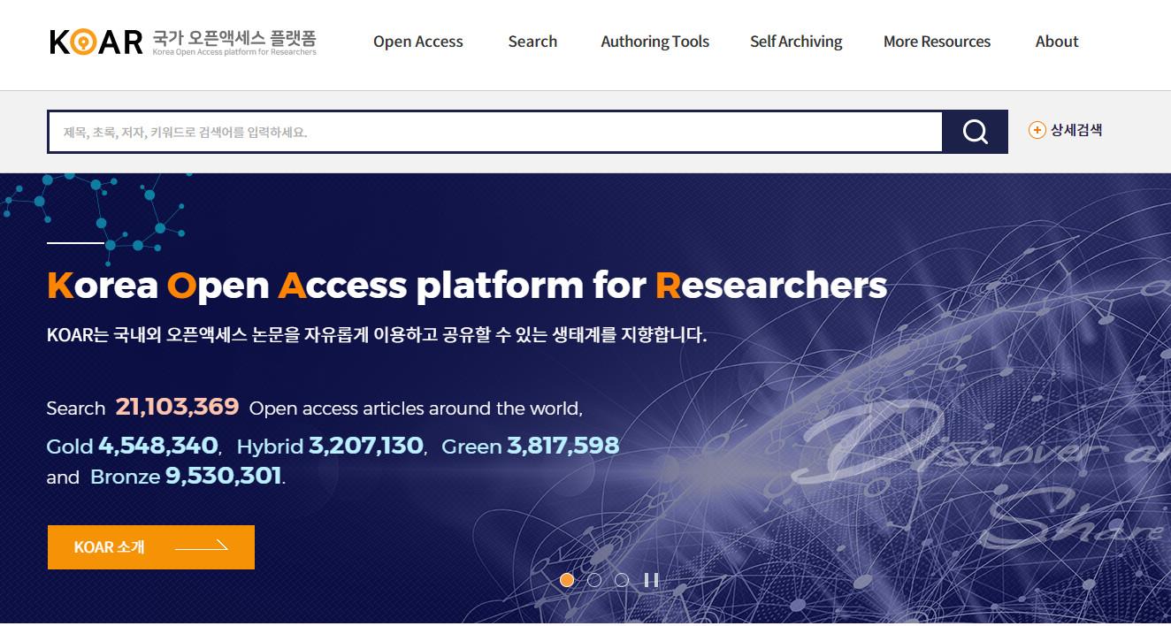Open the Search menu item

click(532, 42)
